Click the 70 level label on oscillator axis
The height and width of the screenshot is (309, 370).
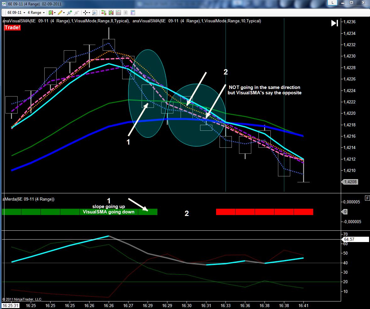tap(346, 234)
